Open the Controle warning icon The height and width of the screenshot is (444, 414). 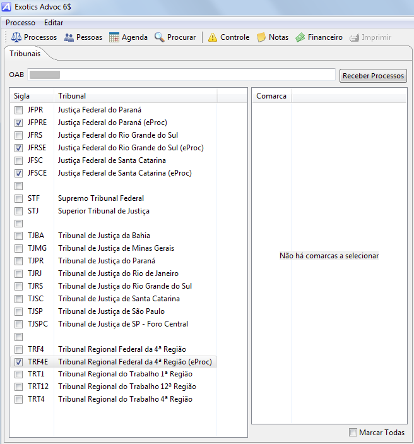click(213, 37)
